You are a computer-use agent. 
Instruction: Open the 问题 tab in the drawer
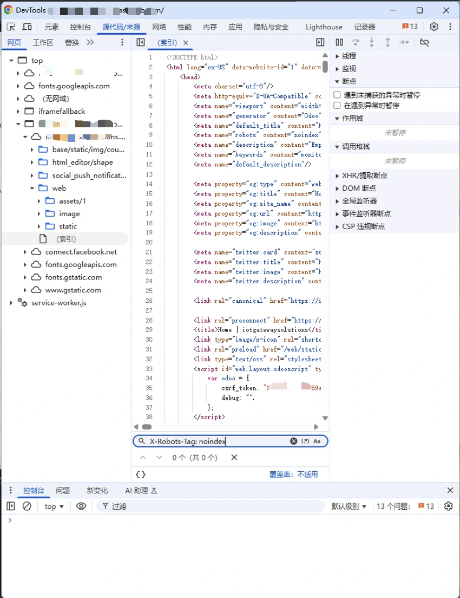coord(63,490)
